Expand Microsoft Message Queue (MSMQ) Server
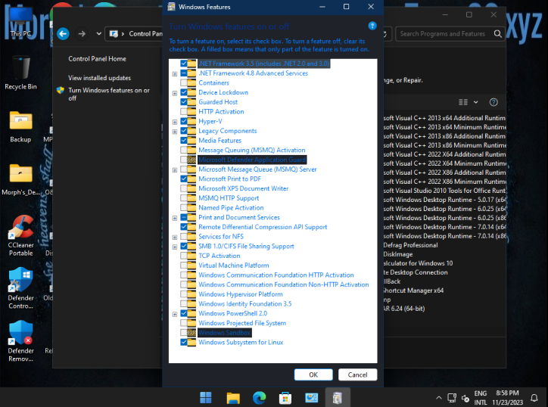This screenshot has height=407, width=548. pyautogui.click(x=175, y=169)
